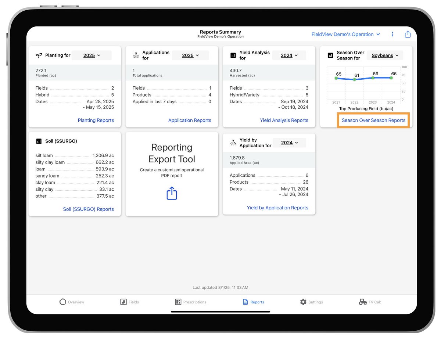Tap the silty clay loam 662.2 ac row
441x338 pixels.
point(75,162)
